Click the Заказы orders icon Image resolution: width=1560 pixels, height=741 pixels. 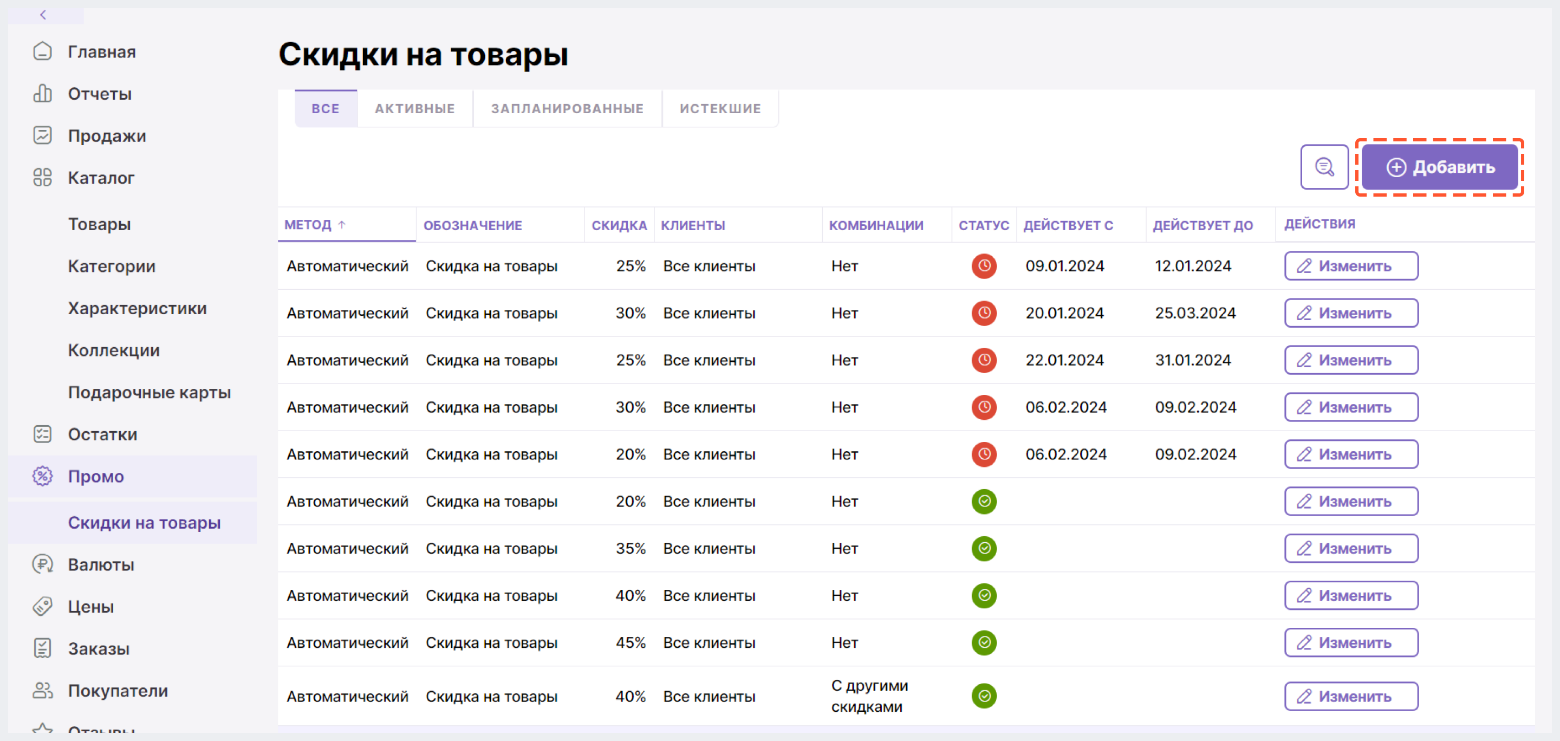click(x=42, y=648)
